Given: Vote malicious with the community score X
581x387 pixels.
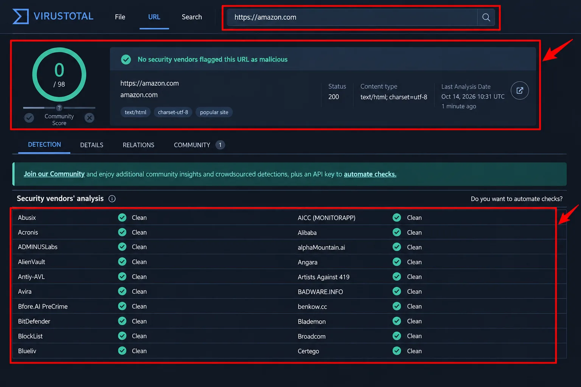Looking at the screenshot, I should tap(89, 118).
